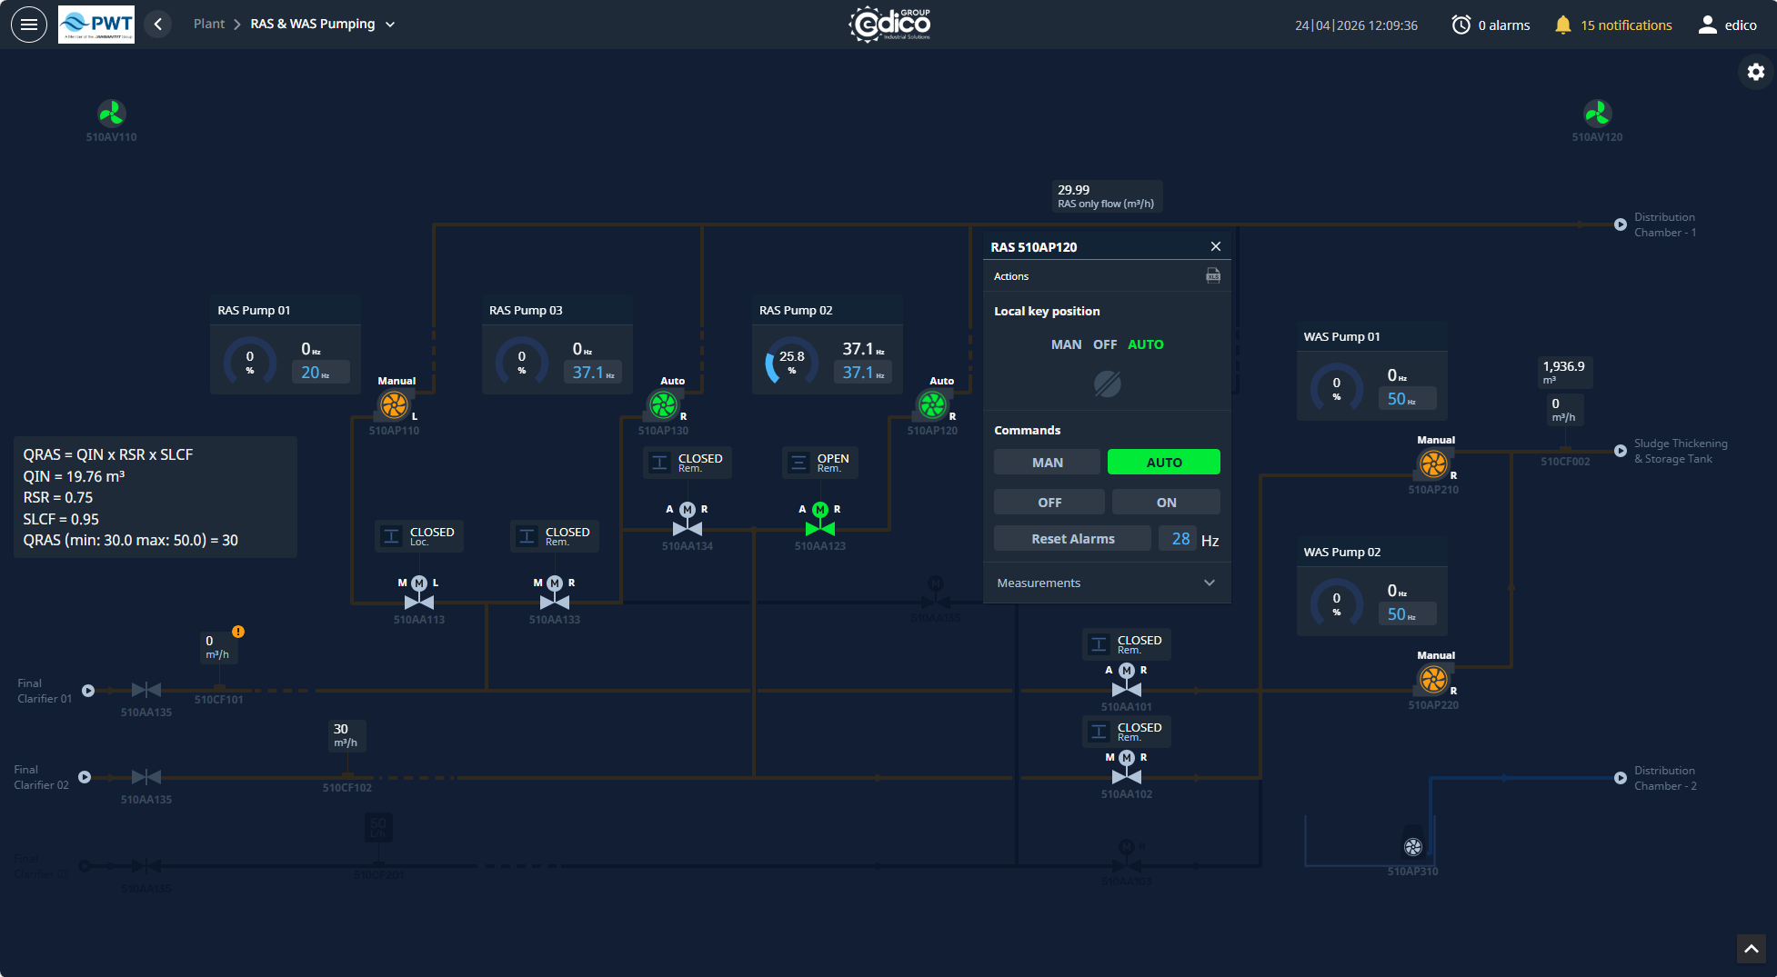Click the settings gear icon
The height and width of the screenshot is (977, 1777).
click(x=1755, y=72)
